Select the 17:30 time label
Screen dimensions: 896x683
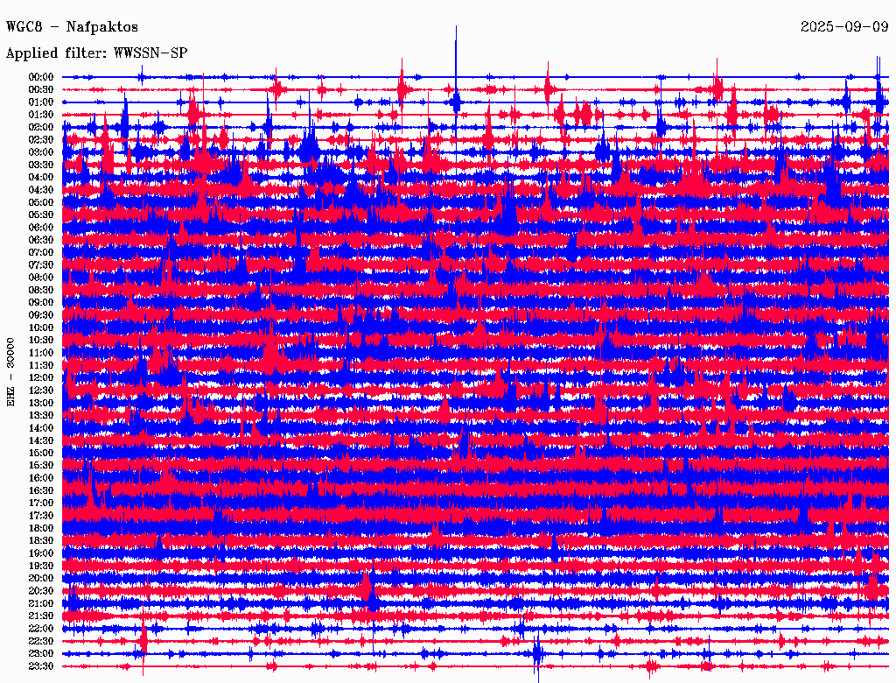(x=41, y=516)
